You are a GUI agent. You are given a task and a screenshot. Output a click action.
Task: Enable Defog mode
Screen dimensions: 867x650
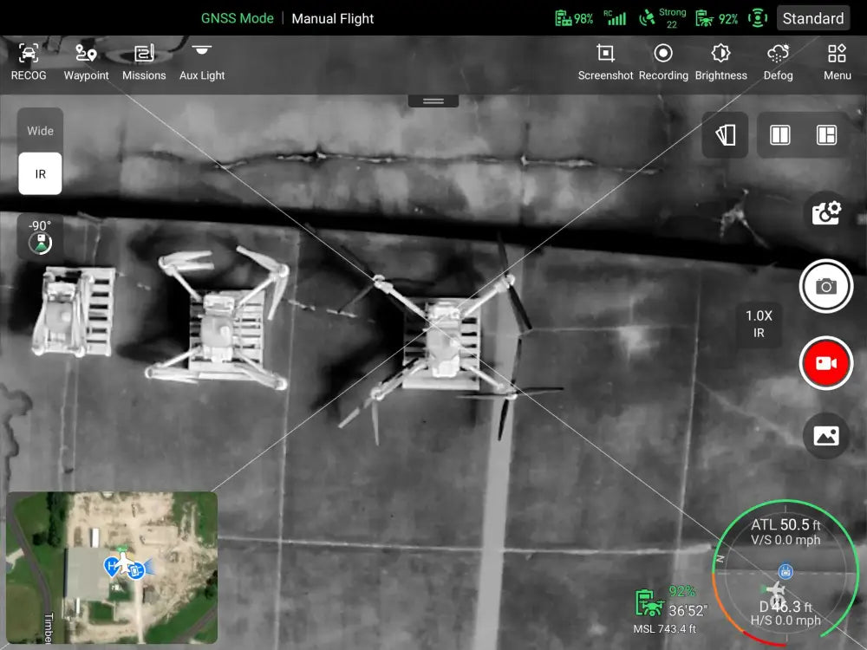(778, 62)
